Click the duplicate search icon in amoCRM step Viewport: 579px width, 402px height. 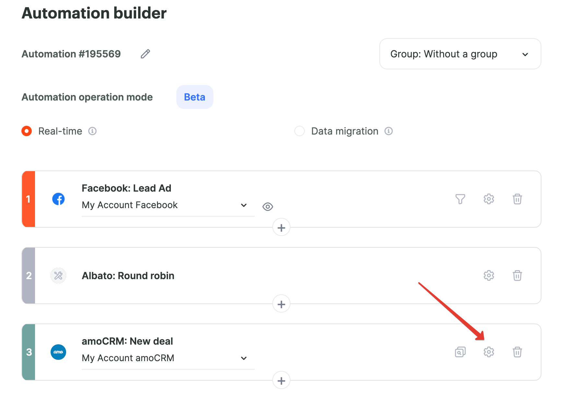pyautogui.click(x=460, y=352)
